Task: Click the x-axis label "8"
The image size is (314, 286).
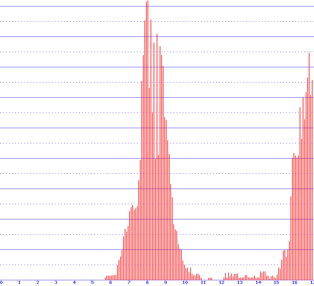Action: (x=147, y=283)
